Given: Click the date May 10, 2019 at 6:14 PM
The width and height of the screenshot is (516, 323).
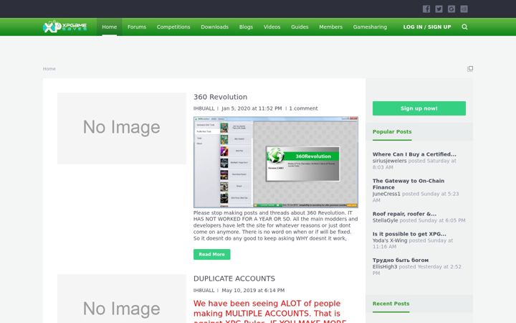Looking at the screenshot, I should [x=253, y=291].
